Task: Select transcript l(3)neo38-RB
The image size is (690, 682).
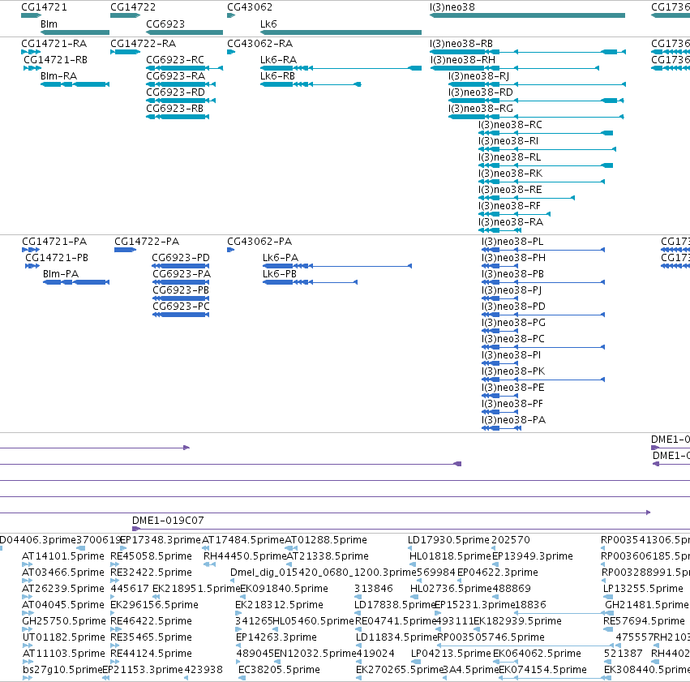Action: click(461, 44)
